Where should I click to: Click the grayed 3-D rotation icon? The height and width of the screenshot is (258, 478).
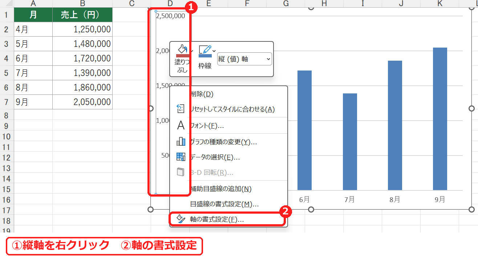181,172
